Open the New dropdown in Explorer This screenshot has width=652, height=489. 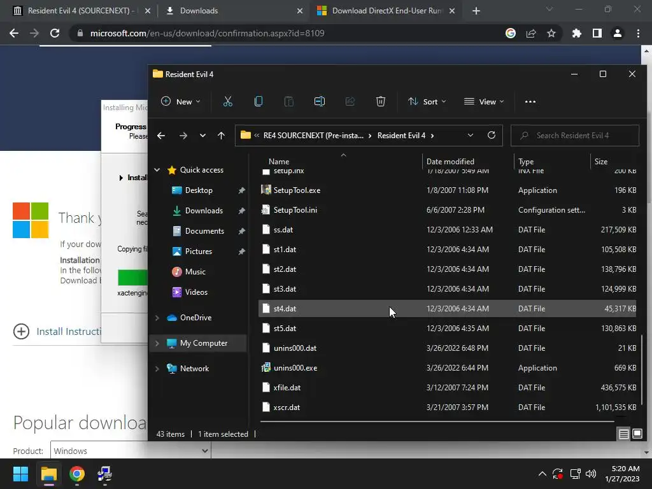pos(180,101)
